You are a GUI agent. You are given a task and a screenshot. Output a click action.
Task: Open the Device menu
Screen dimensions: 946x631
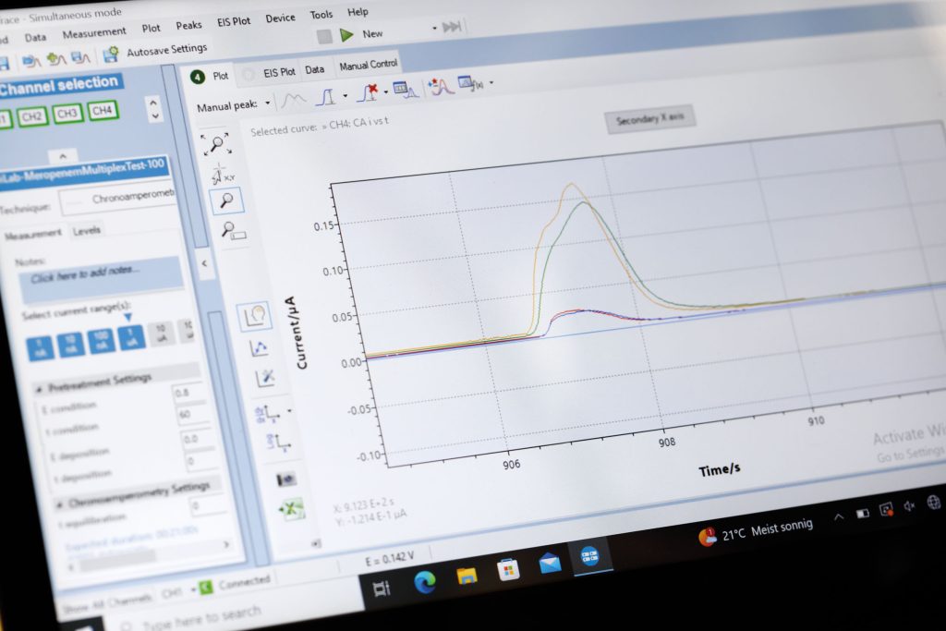pyautogui.click(x=281, y=18)
